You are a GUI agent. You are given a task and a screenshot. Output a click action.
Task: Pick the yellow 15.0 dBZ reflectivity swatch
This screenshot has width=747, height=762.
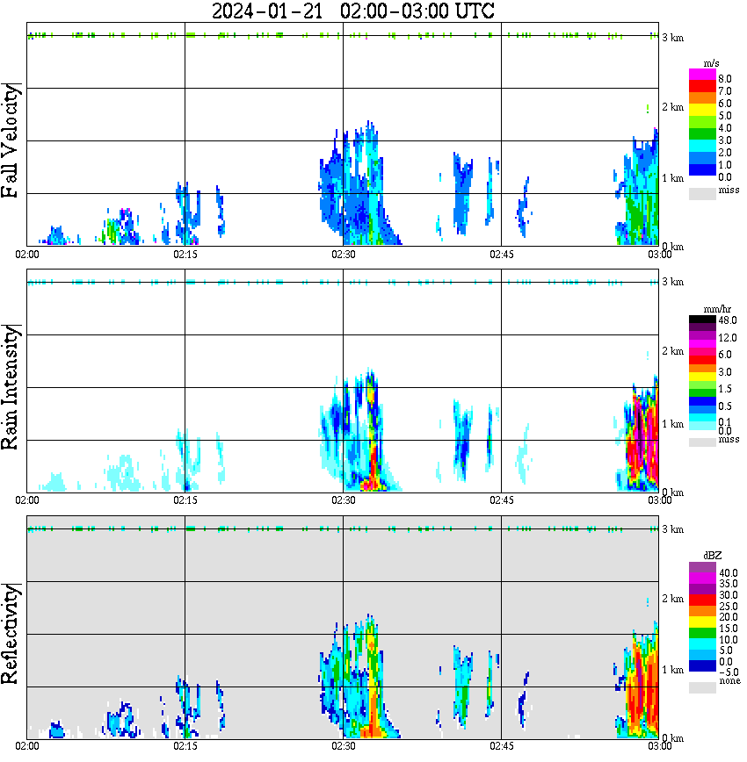(x=702, y=622)
